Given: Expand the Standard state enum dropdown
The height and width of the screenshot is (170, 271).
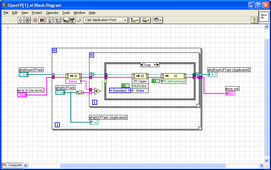Looking at the screenshot, I should pyautogui.click(x=129, y=91).
